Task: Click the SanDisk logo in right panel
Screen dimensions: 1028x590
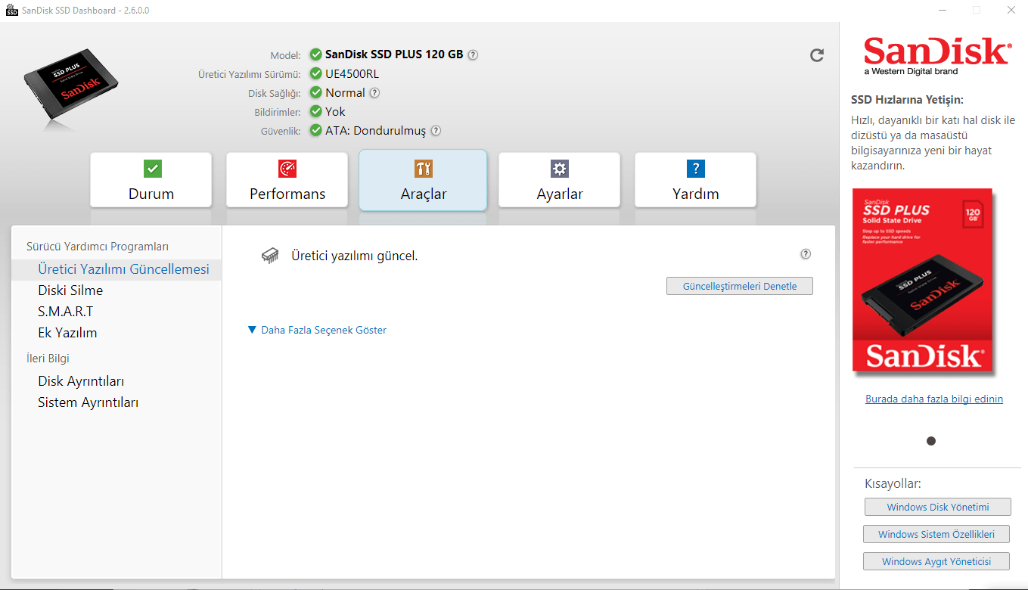Action: pos(936,55)
